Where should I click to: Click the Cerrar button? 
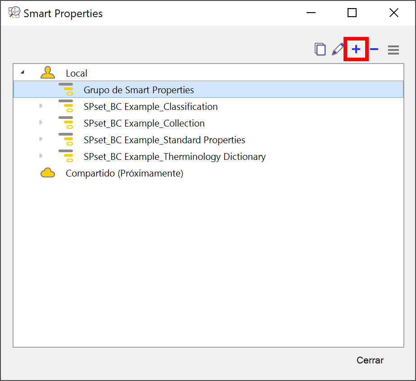(x=370, y=360)
